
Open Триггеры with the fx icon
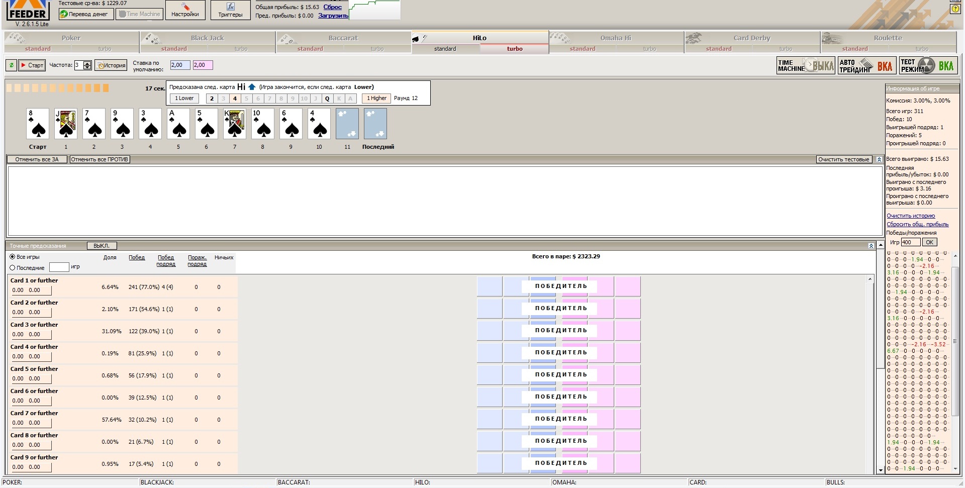click(x=230, y=10)
